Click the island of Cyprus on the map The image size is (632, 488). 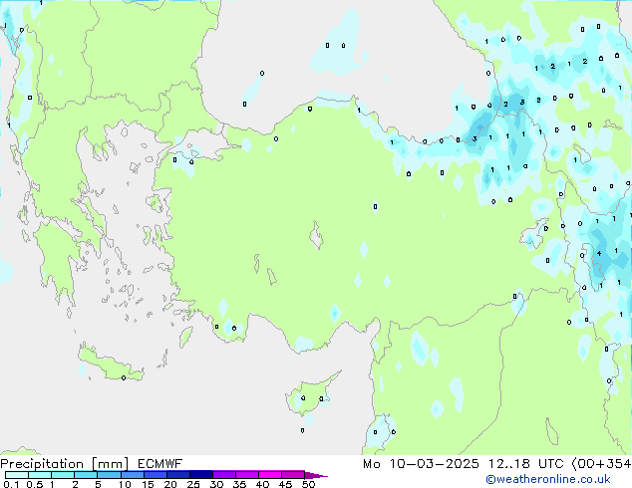pos(310,396)
